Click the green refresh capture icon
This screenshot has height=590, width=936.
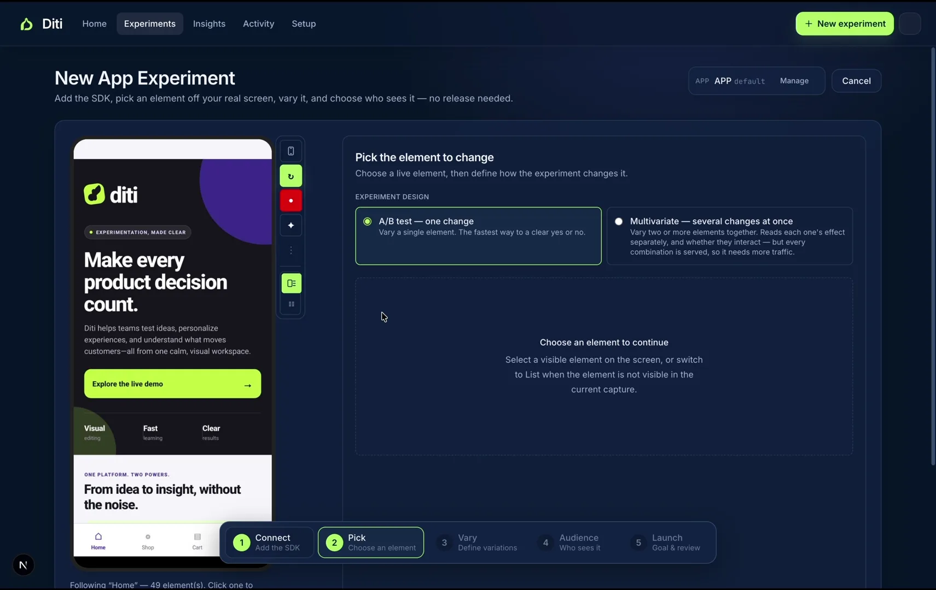[x=291, y=176]
